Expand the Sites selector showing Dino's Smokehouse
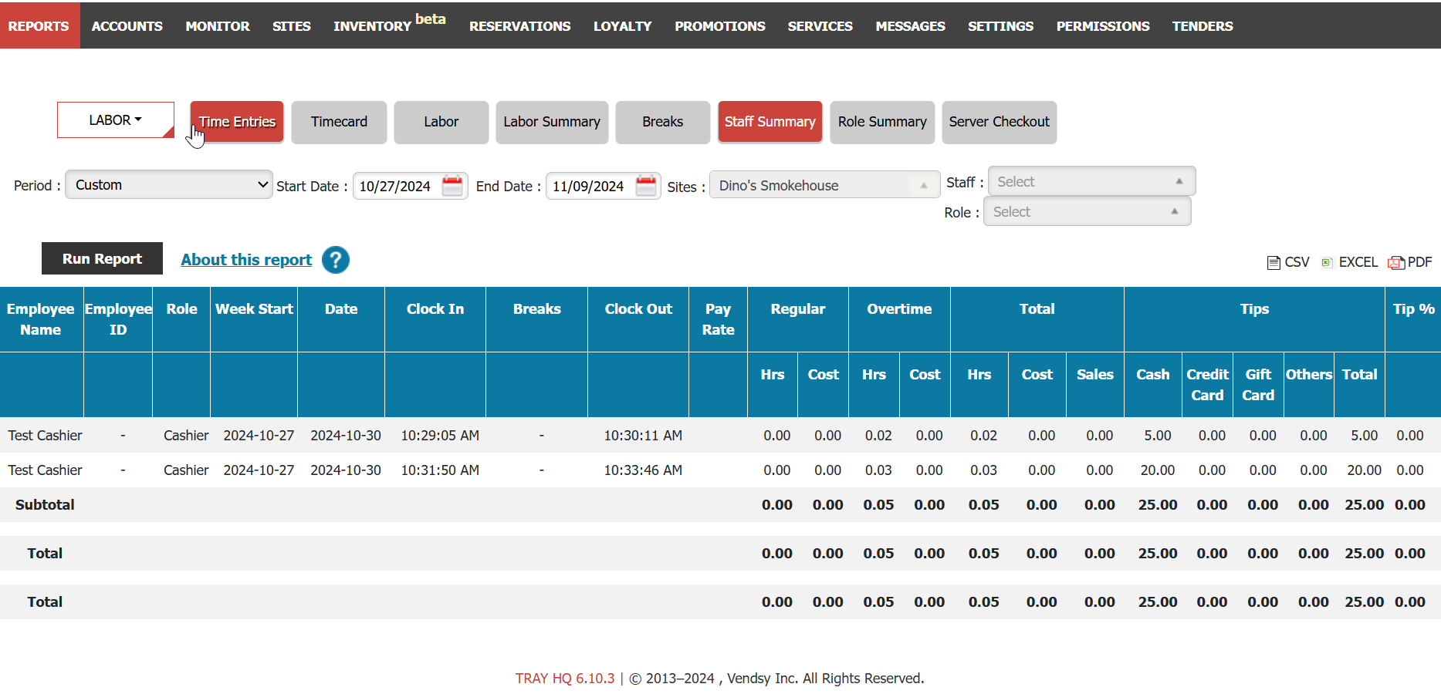The height and width of the screenshot is (694, 1441). pyautogui.click(x=824, y=186)
